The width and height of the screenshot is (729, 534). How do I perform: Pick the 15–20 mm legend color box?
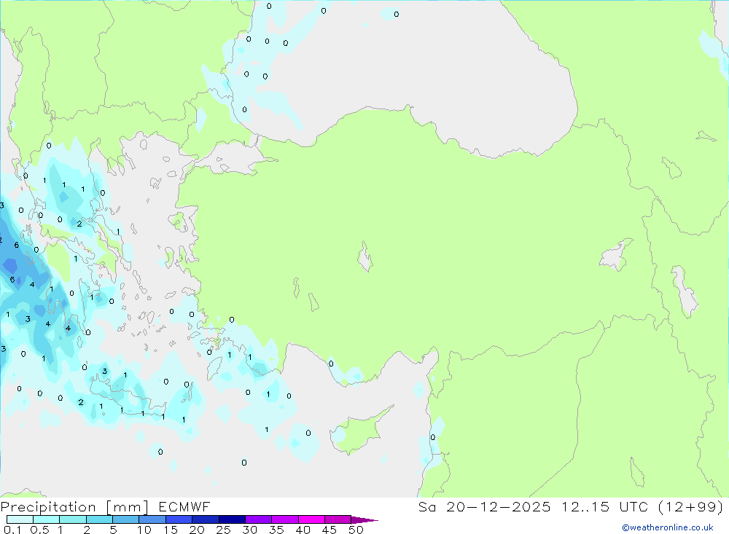pyautogui.click(x=179, y=519)
